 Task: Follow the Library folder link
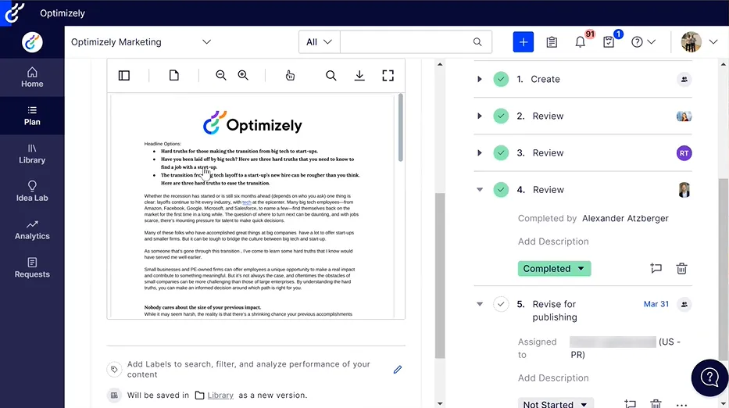click(x=220, y=395)
